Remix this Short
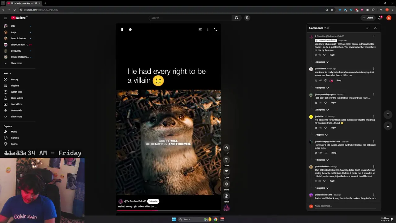The image size is (396, 223). tap(226, 196)
